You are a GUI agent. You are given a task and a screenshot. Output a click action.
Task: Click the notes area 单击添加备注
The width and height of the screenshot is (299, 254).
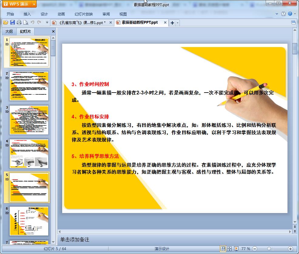(x=75, y=239)
